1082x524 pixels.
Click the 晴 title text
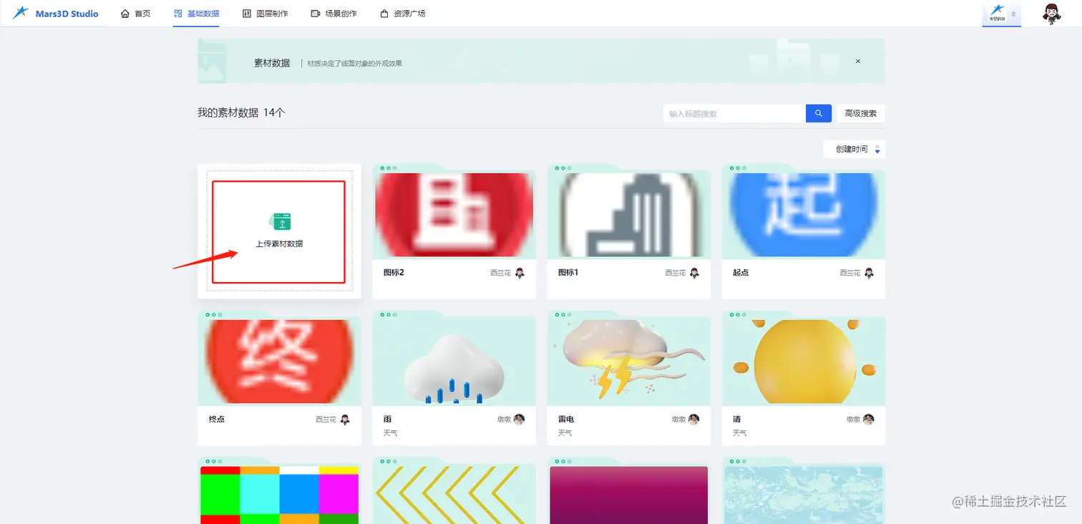(736, 419)
